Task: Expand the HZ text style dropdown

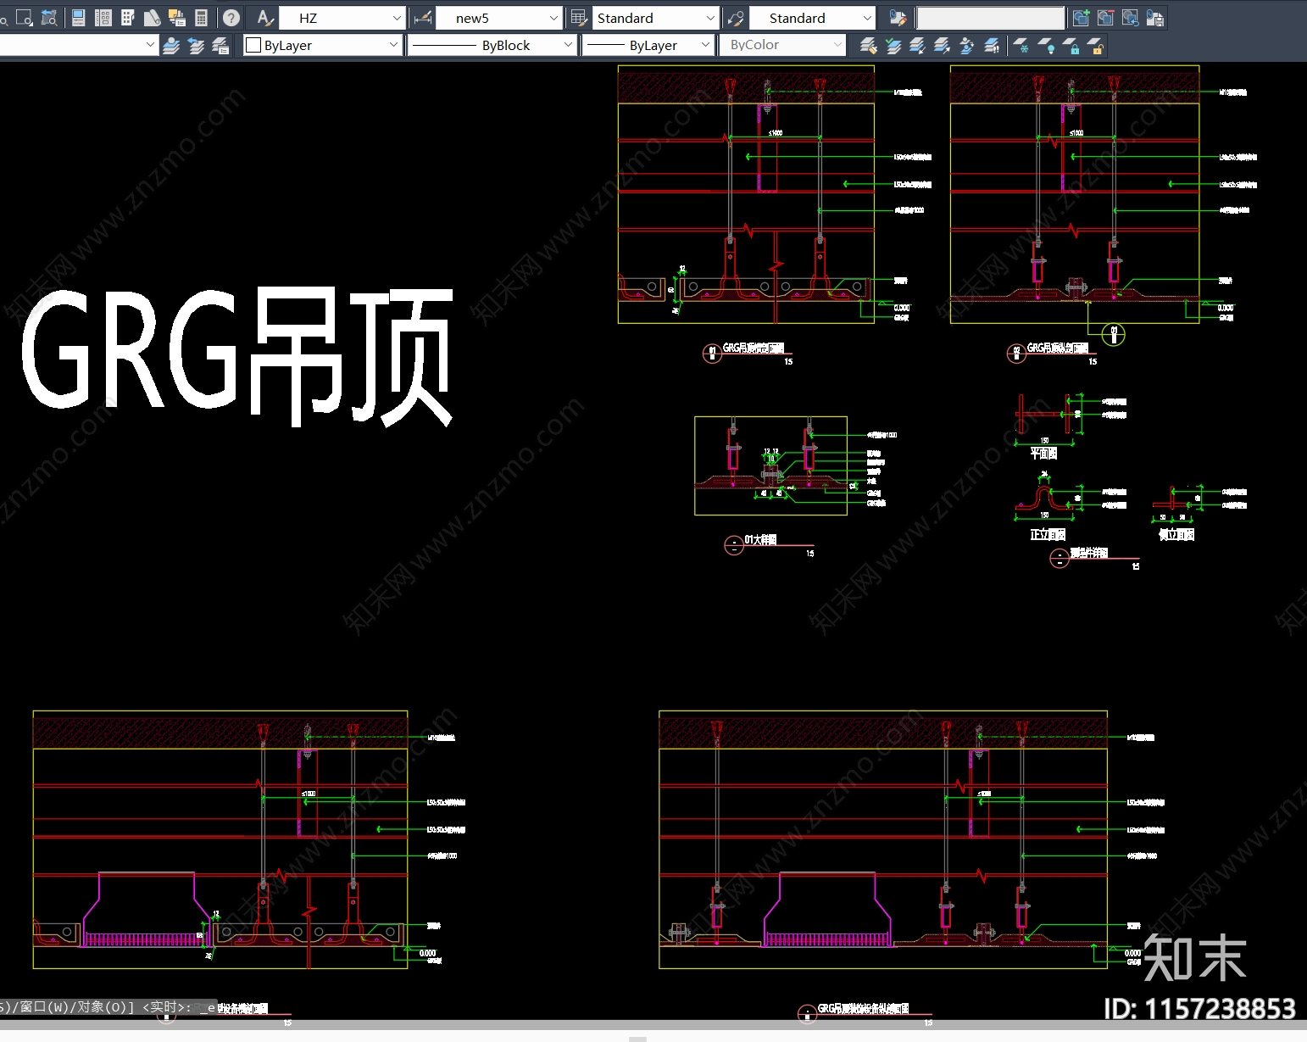Action: (x=397, y=18)
